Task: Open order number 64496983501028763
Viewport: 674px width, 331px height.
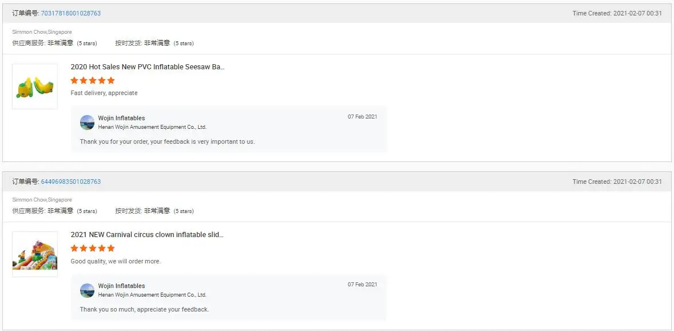Action: [x=71, y=182]
